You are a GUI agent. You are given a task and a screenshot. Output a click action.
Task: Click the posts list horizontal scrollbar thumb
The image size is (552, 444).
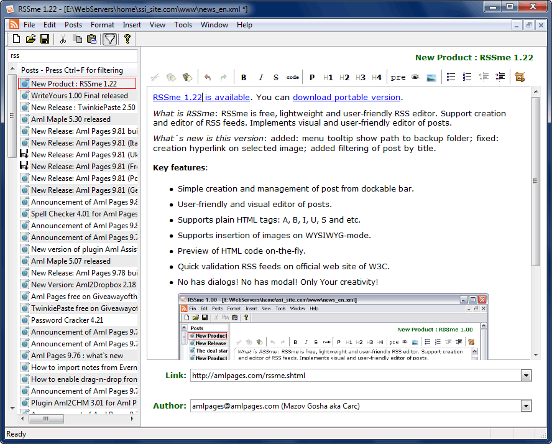point(46,419)
